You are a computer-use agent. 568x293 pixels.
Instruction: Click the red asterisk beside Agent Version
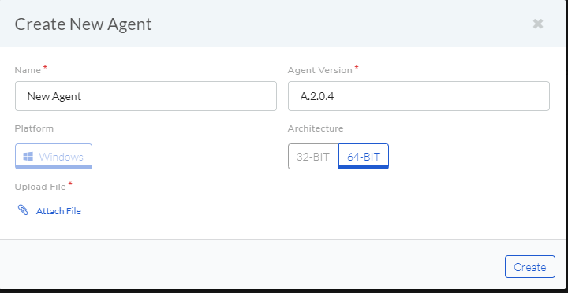(x=357, y=67)
